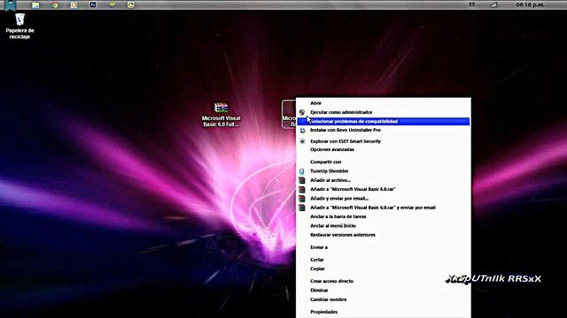Click the shield icon beside Ejecutar como administrador
The width and height of the screenshot is (567, 318).
tap(302, 112)
